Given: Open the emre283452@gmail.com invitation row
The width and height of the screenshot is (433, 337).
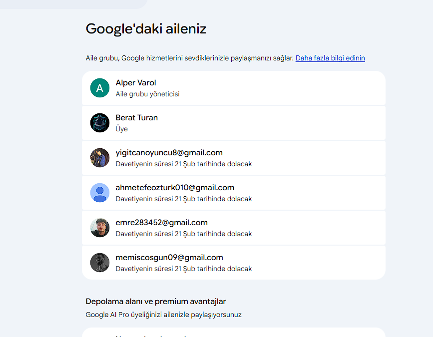Looking at the screenshot, I should tap(234, 228).
